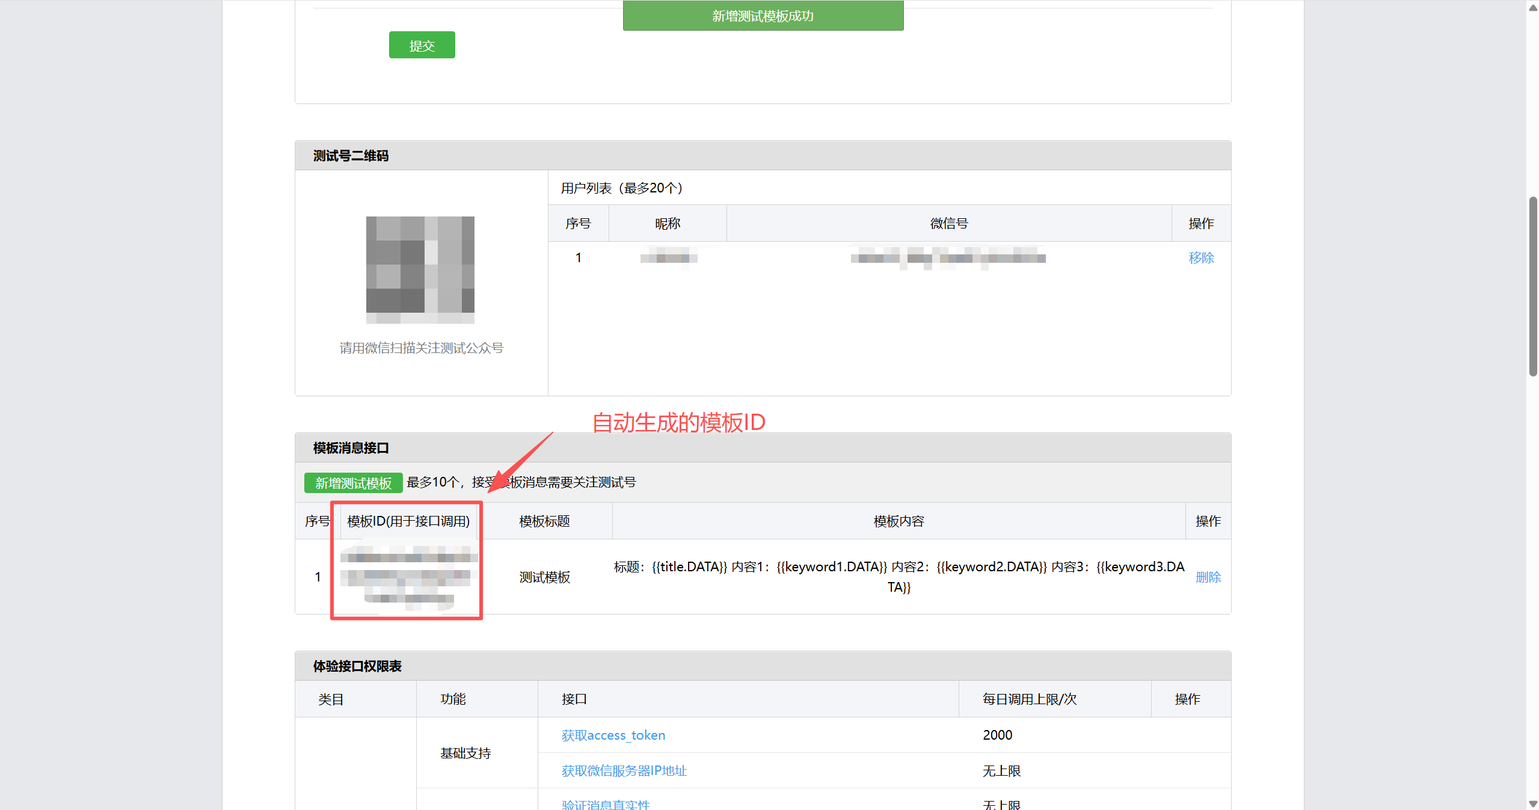The width and height of the screenshot is (1539, 810).
Task: Click the 模板内容 column header
Action: pos(898,521)
